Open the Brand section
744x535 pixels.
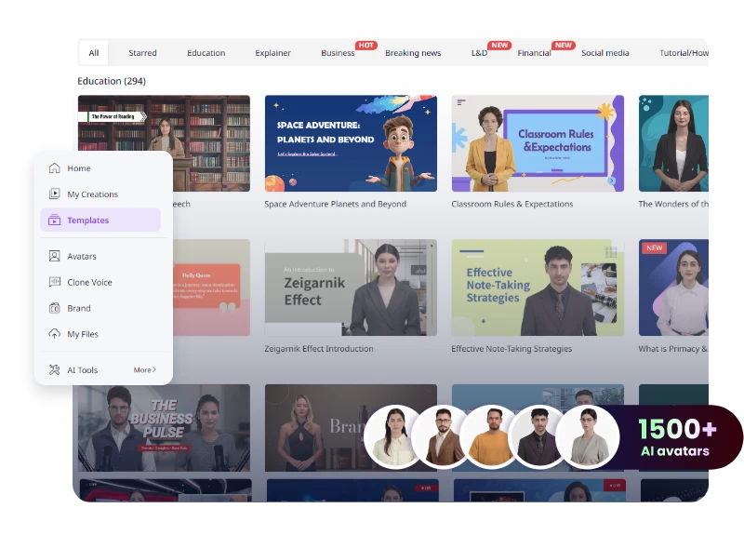coord(100,308)
